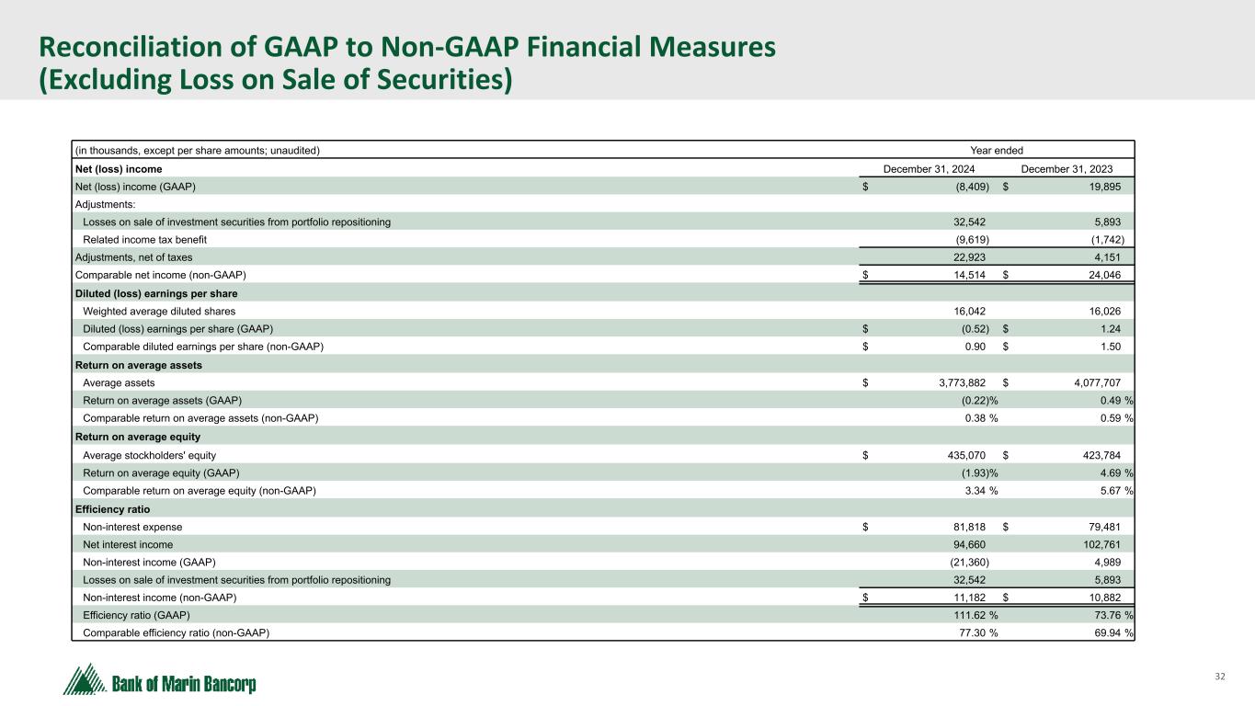The height and width of the screenshot is (706, 1255).
Task: Click the Bank of Marin Bancorp mountain logo
Action: 160,680
